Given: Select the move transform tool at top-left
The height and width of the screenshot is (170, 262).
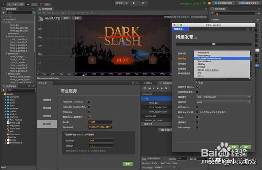Looking at the screenshot, I should [x=4, y=4].
